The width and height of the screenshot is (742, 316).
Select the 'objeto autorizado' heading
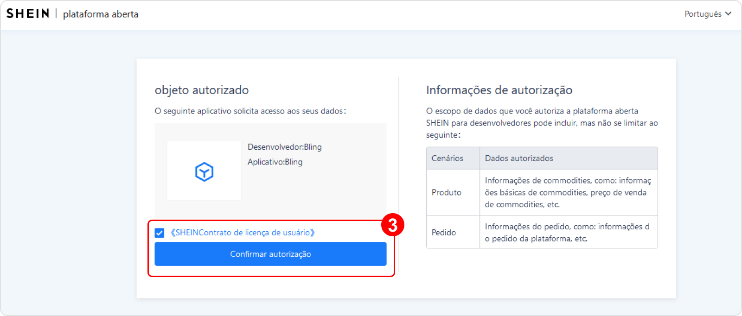pos(202,90)
